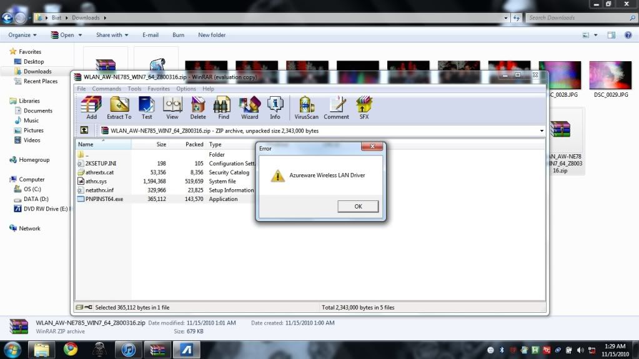Launch the WinRAR Wizard icon
This screenshot has height=359, width=639.
249,107
